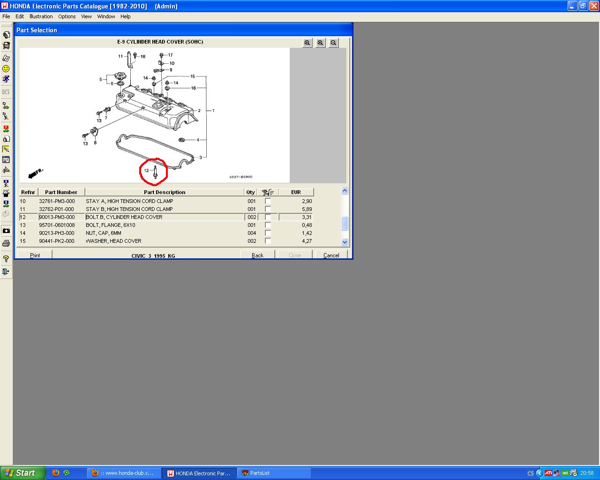
Task: Sort by the Part Number column header
Action: click(61, 192)
